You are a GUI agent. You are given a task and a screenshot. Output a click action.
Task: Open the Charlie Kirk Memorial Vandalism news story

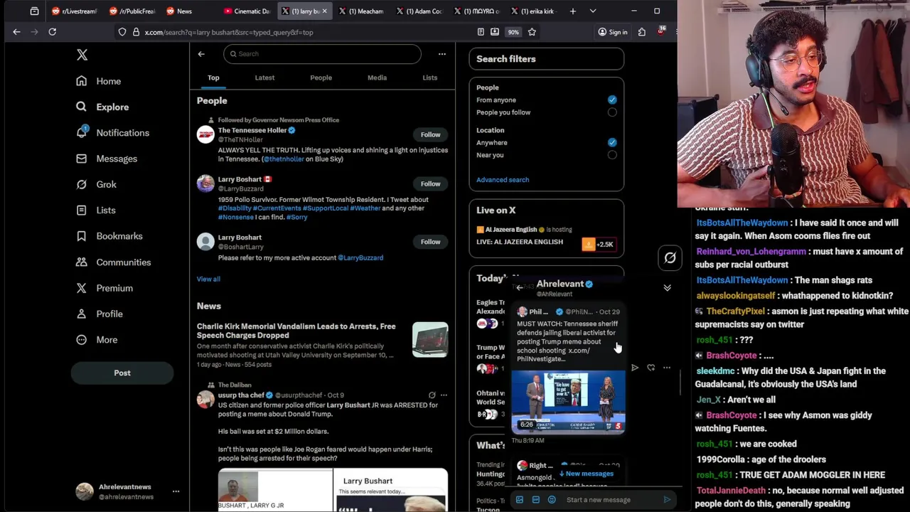pyautogui.click(x=322, y=345)
